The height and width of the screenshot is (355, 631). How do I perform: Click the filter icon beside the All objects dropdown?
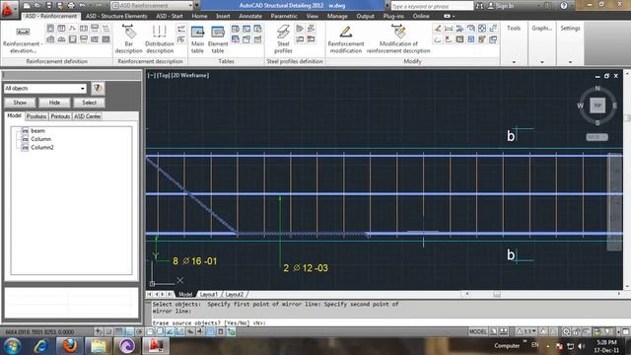coord(98,88)
